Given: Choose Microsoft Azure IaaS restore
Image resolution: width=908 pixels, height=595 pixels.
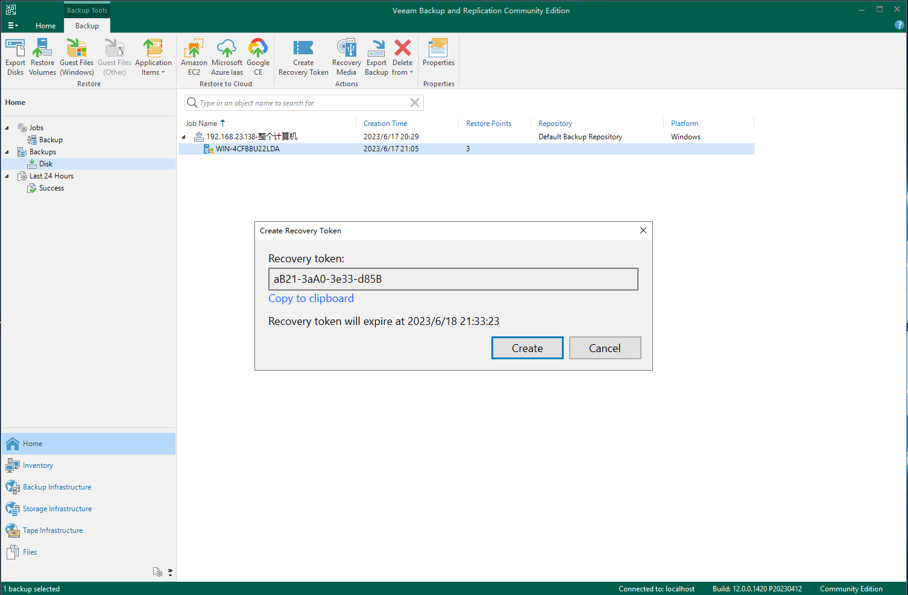Looking at the screenshot, I should (227, 57).
